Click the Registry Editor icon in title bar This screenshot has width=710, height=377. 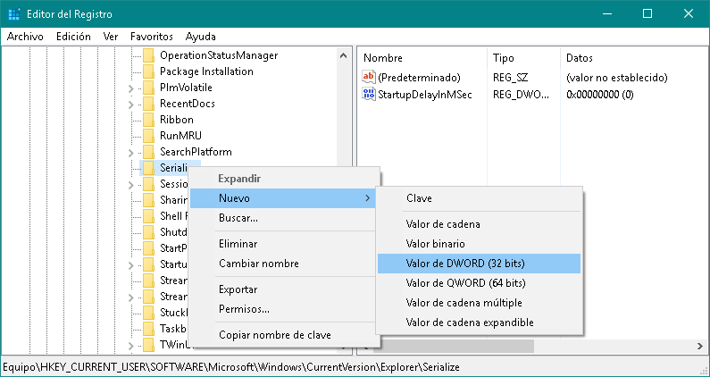[x=15, y=14]
